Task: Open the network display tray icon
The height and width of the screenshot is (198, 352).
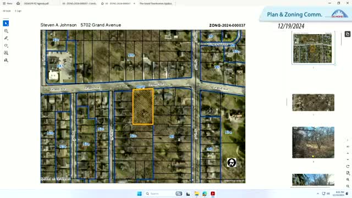Action: [323, 194]
